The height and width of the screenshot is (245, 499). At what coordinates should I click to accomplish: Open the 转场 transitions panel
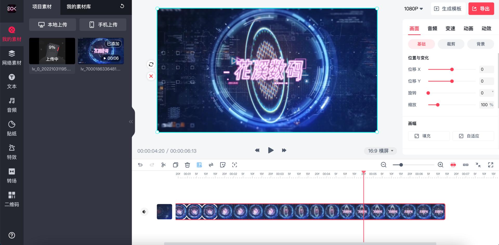[x=11, y=176]
